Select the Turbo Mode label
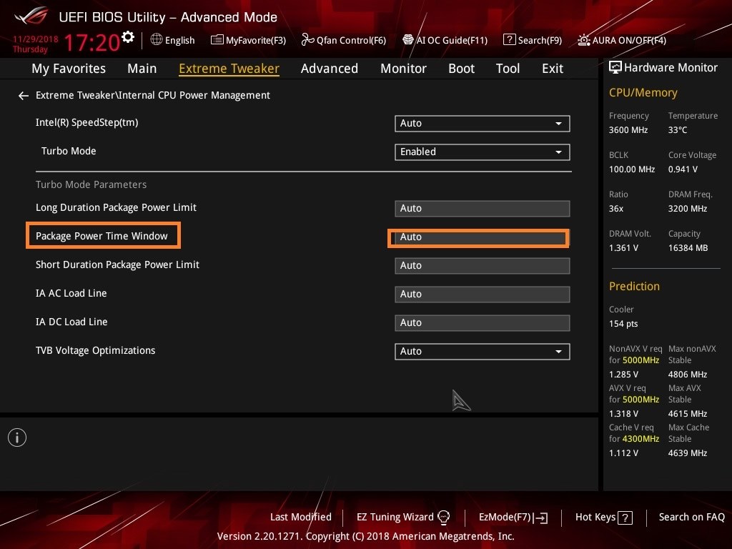The image size is (732, 549). coord(69,151)
